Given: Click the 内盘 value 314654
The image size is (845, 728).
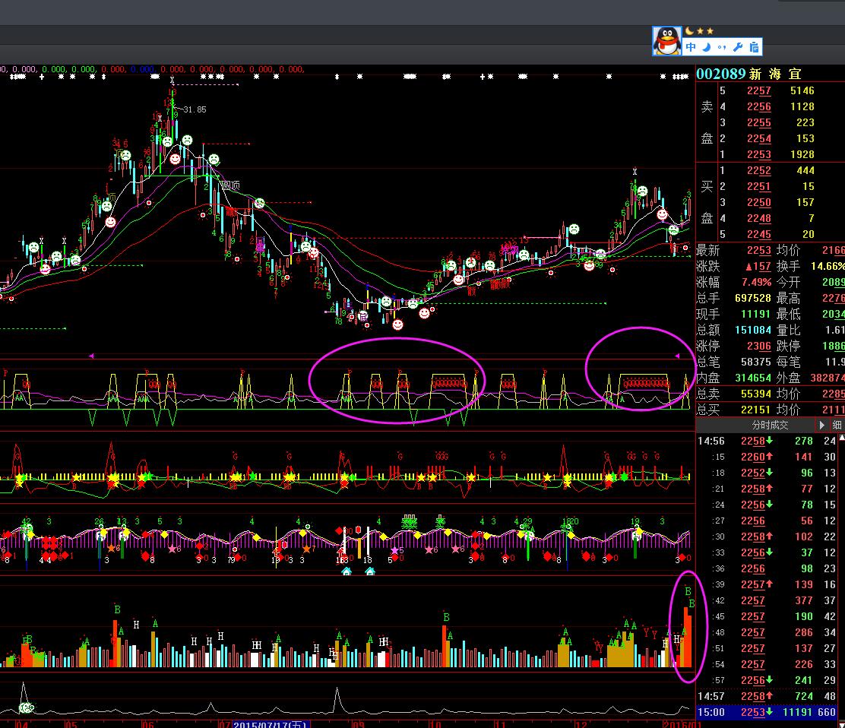Looking at the screenshot, I should (753, 378).
